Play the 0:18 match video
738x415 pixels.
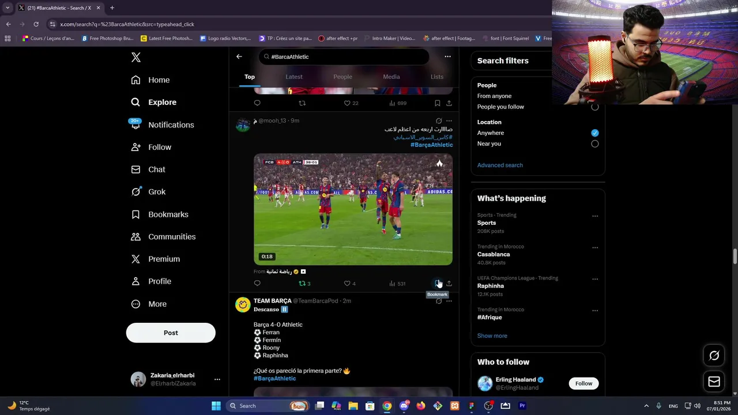coord(353,209)
